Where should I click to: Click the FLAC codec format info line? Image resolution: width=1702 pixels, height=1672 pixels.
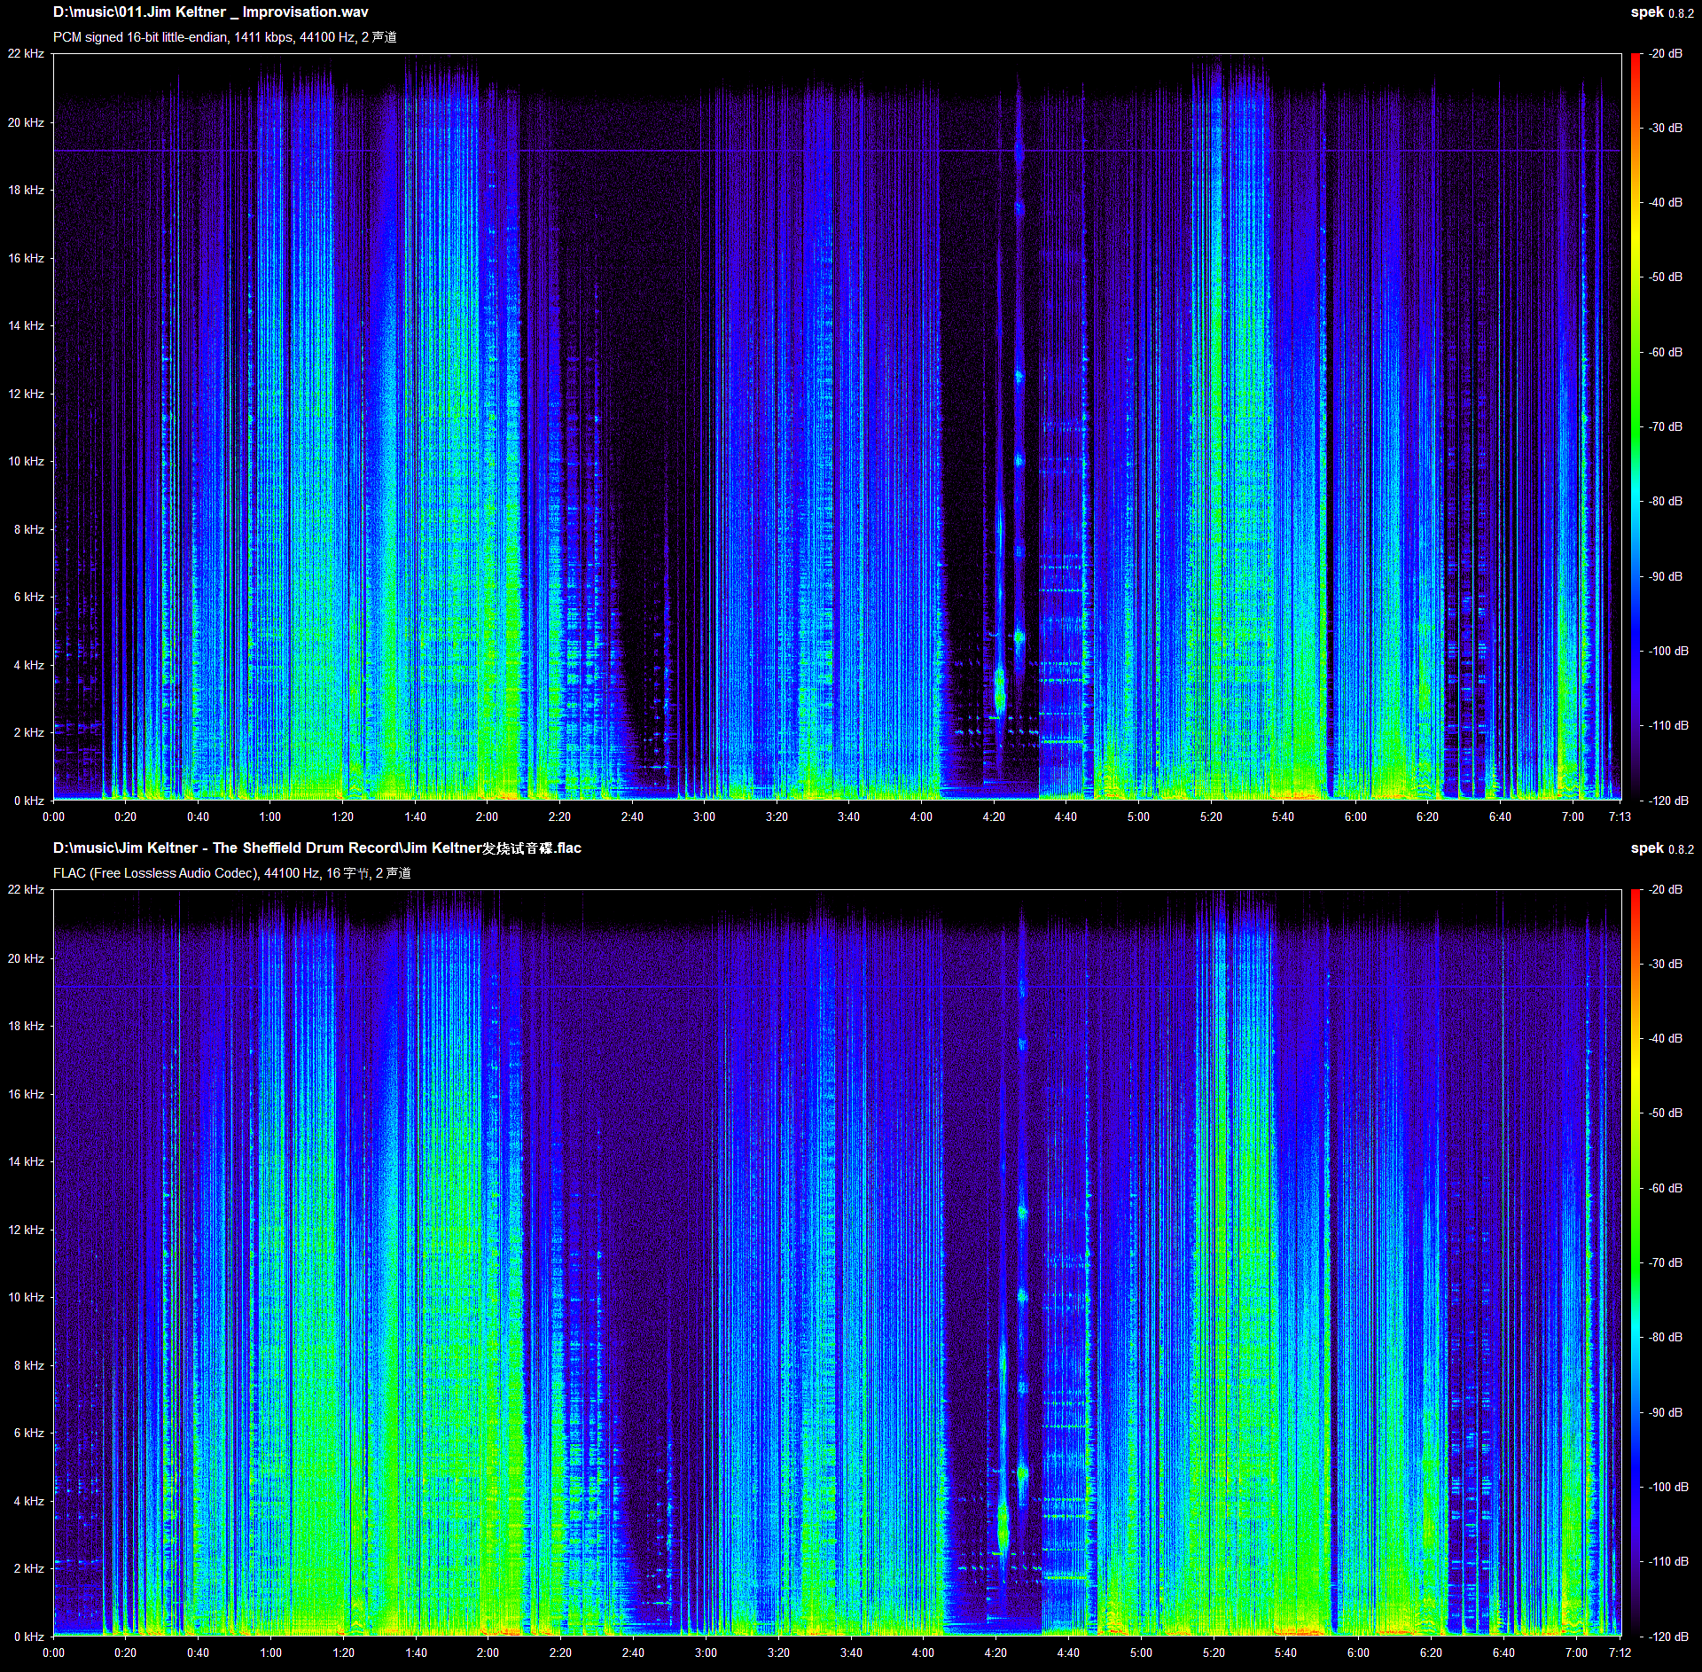(232, 873)
